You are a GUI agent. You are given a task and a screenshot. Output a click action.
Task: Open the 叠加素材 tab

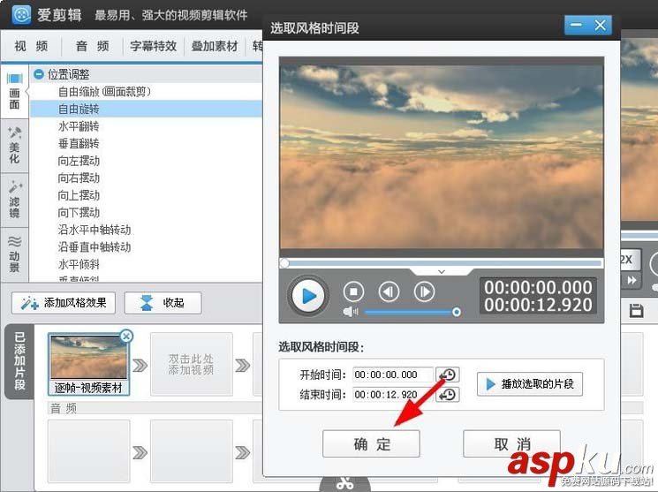[x=215, y=46]
